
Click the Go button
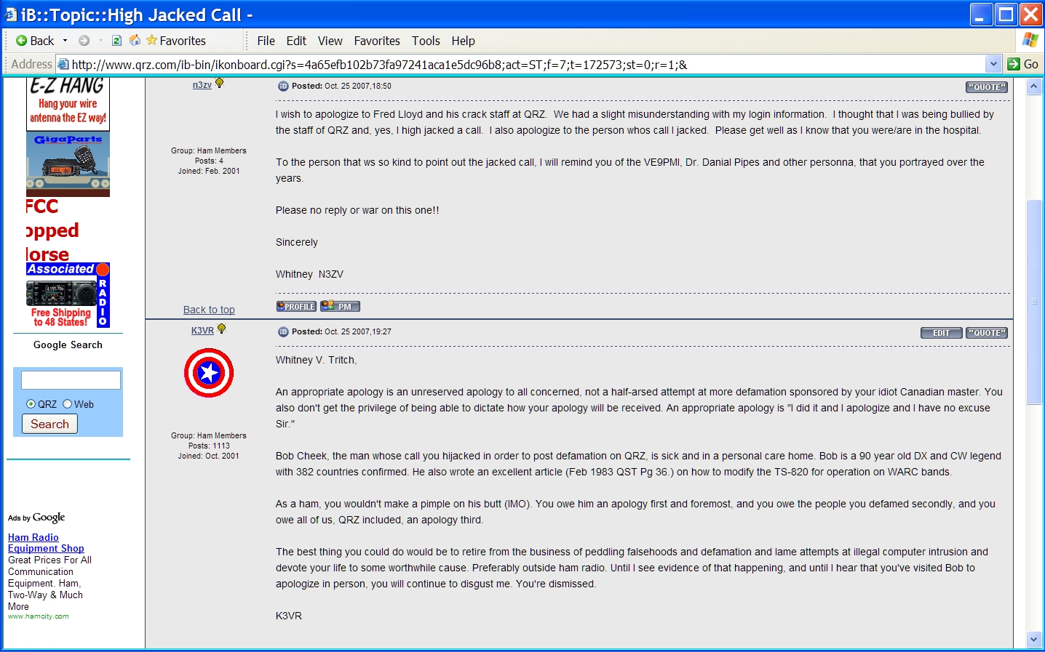tap(1022, 64)
